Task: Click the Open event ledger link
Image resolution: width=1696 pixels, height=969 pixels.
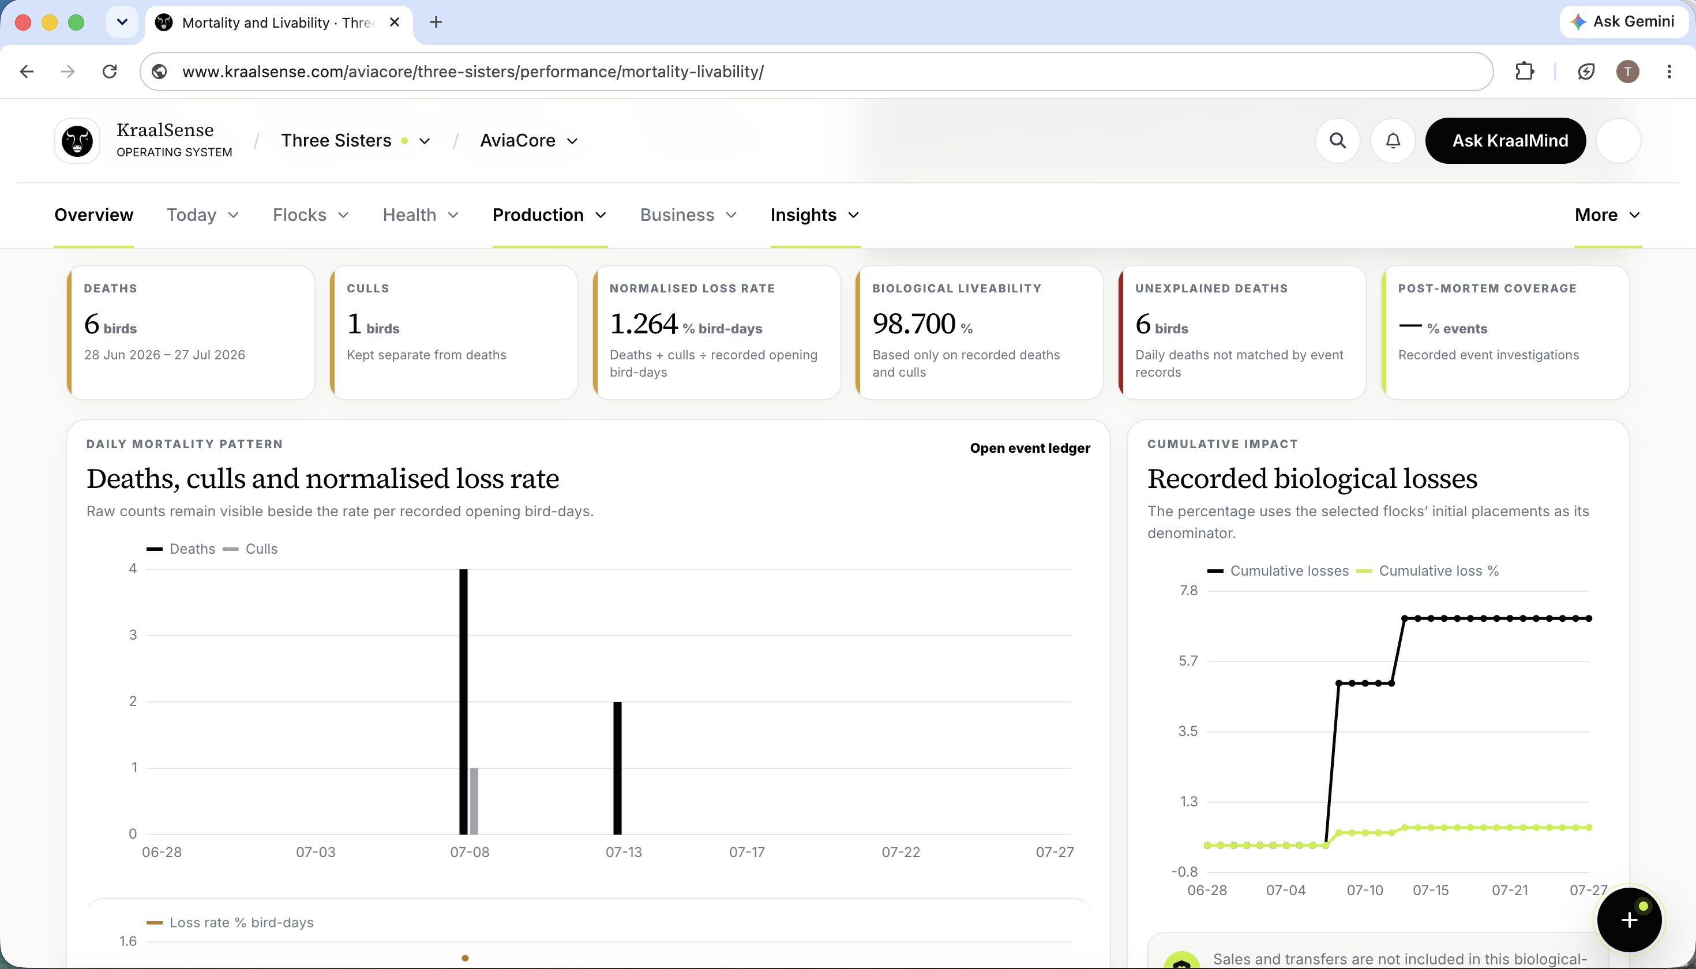Action: point(1030,448)
